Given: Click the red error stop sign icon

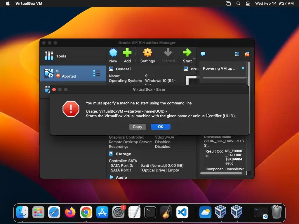Looking at the screenshot, I should tap(71, 109).
